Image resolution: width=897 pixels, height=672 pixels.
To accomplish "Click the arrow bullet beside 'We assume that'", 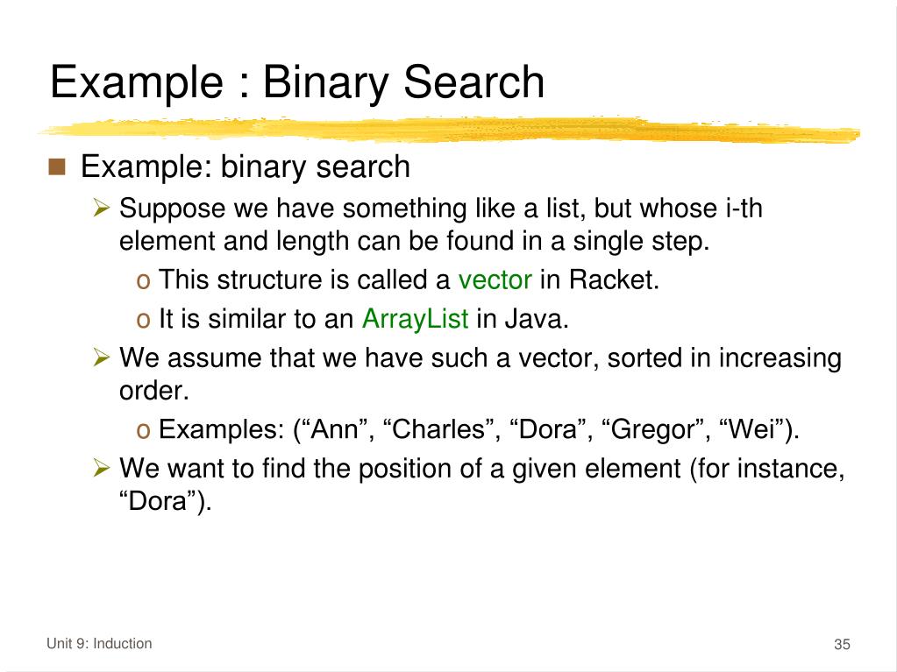I will [x=101, y=357].
